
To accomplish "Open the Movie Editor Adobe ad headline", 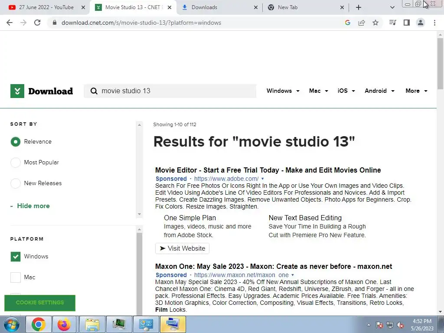I will [x=268, y=170].
